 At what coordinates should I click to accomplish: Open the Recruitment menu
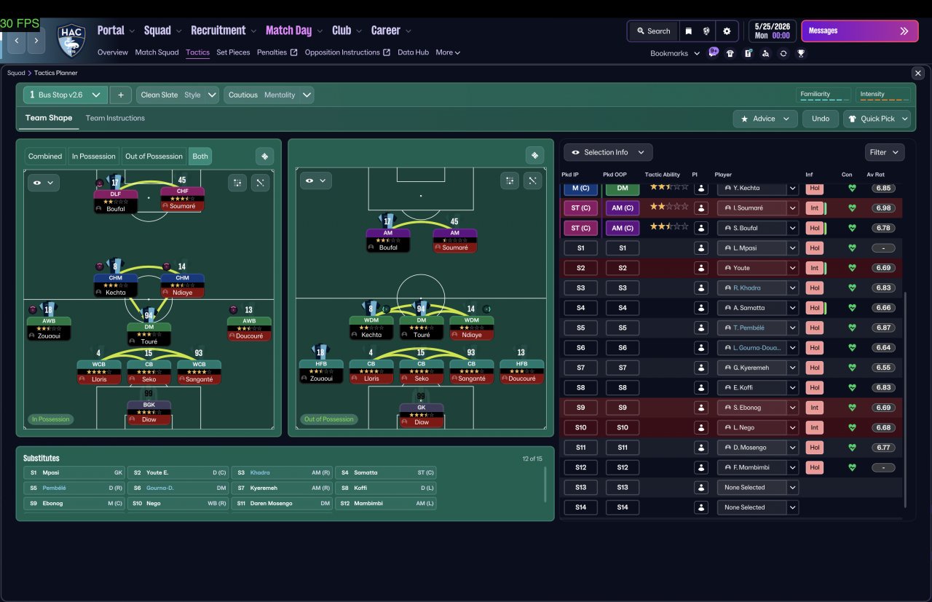(x=224, y=31)
